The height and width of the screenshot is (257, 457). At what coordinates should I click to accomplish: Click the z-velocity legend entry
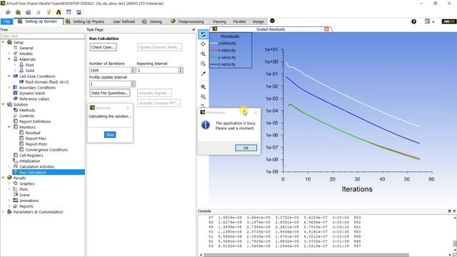pyautogui.click(x=223, y=64)
